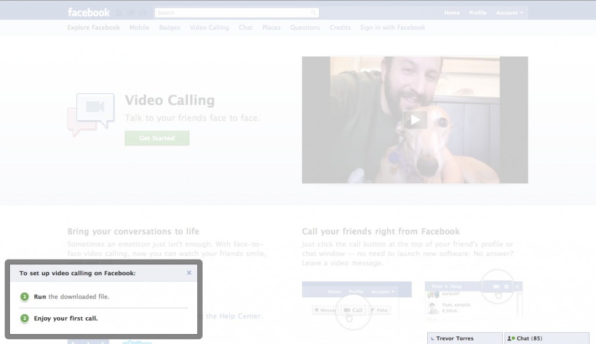This screenshot has height=344, width=596.
Task: Click 'Run the downloaded file.' step text
Action: click(x=72, y=296)
